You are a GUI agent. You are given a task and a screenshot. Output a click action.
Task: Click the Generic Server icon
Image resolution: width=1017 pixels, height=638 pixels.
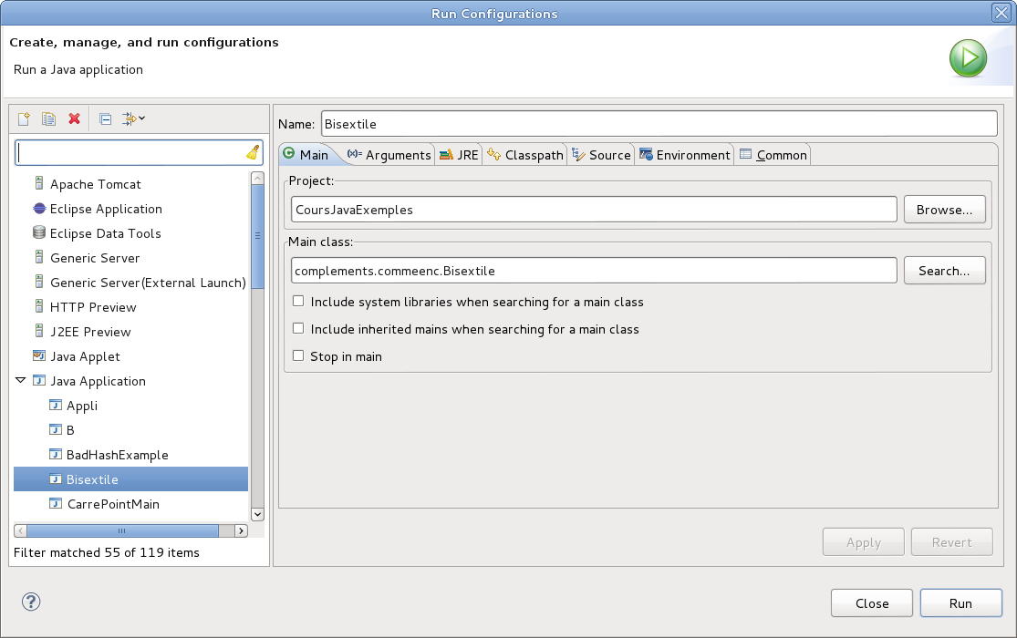coord(39,257)
